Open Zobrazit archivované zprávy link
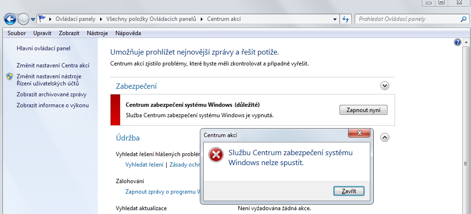Screen dimensions: 471x214 (x=51, y=94)
